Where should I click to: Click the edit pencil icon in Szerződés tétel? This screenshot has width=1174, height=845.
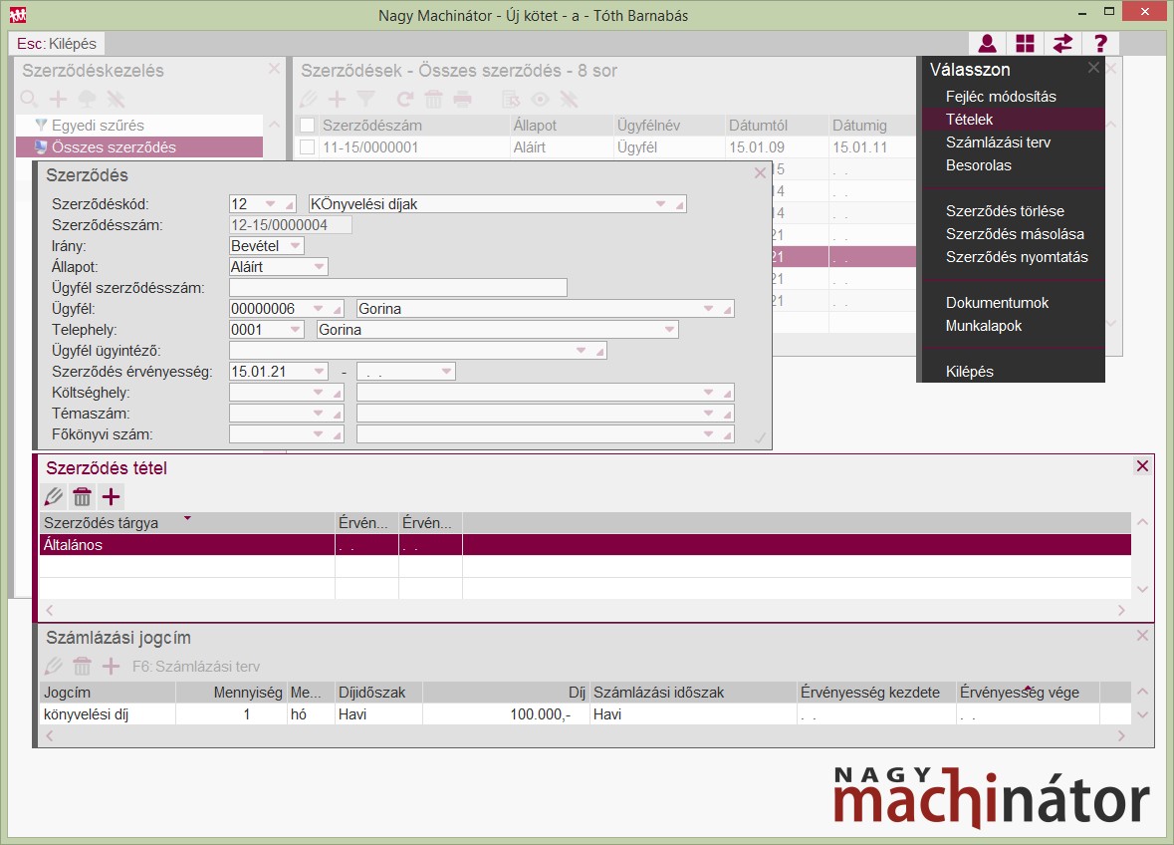point(54,496)
